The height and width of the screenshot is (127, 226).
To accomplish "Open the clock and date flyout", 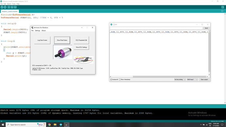I will [x=216, y=125].
